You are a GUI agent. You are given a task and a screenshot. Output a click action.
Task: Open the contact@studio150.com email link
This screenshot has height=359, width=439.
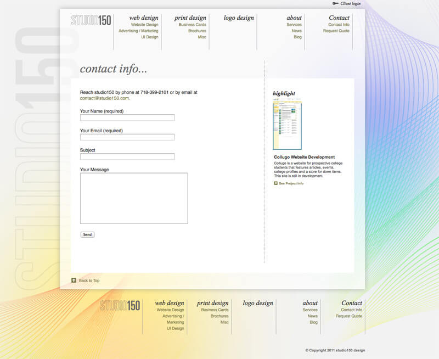coord(104,98)
